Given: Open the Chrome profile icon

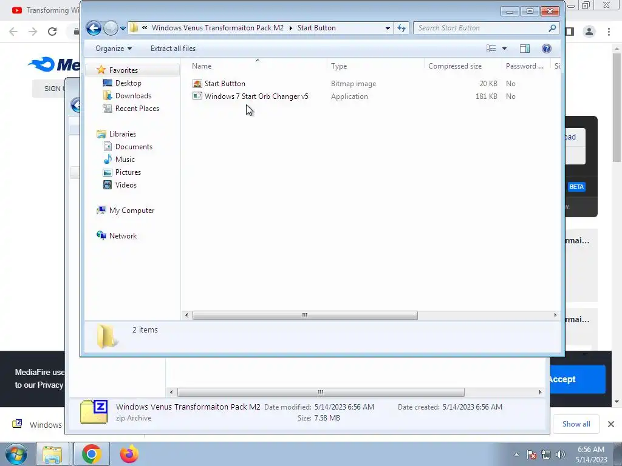Looking at the screenshot, I should tap(589, 32).
